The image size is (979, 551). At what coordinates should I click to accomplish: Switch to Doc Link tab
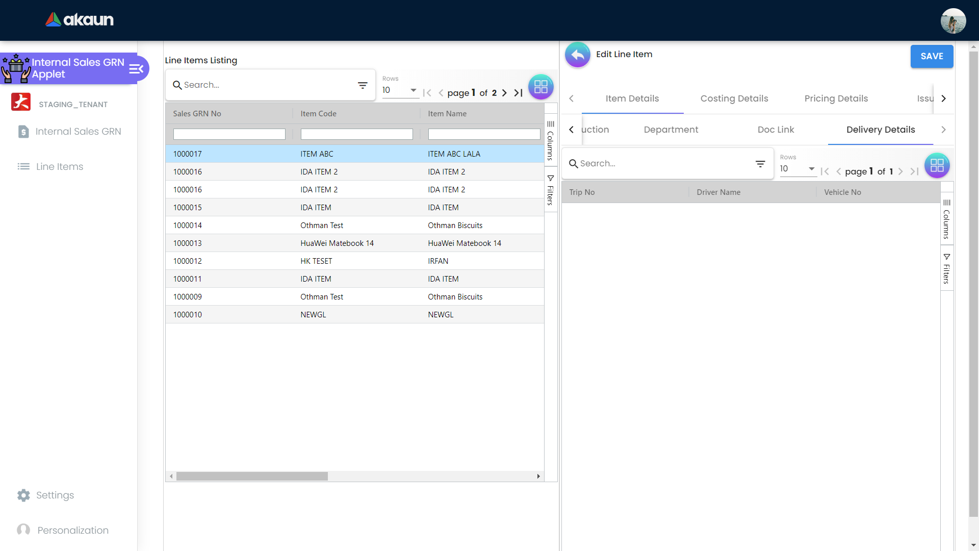coord(776,130)
